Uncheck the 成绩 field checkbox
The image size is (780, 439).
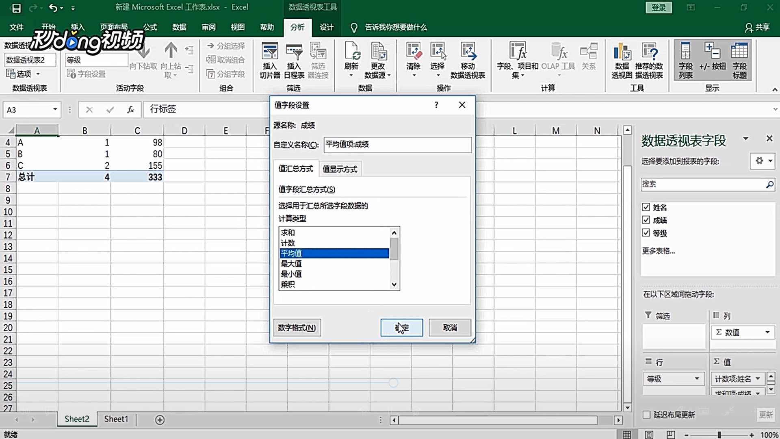point(646,220)
